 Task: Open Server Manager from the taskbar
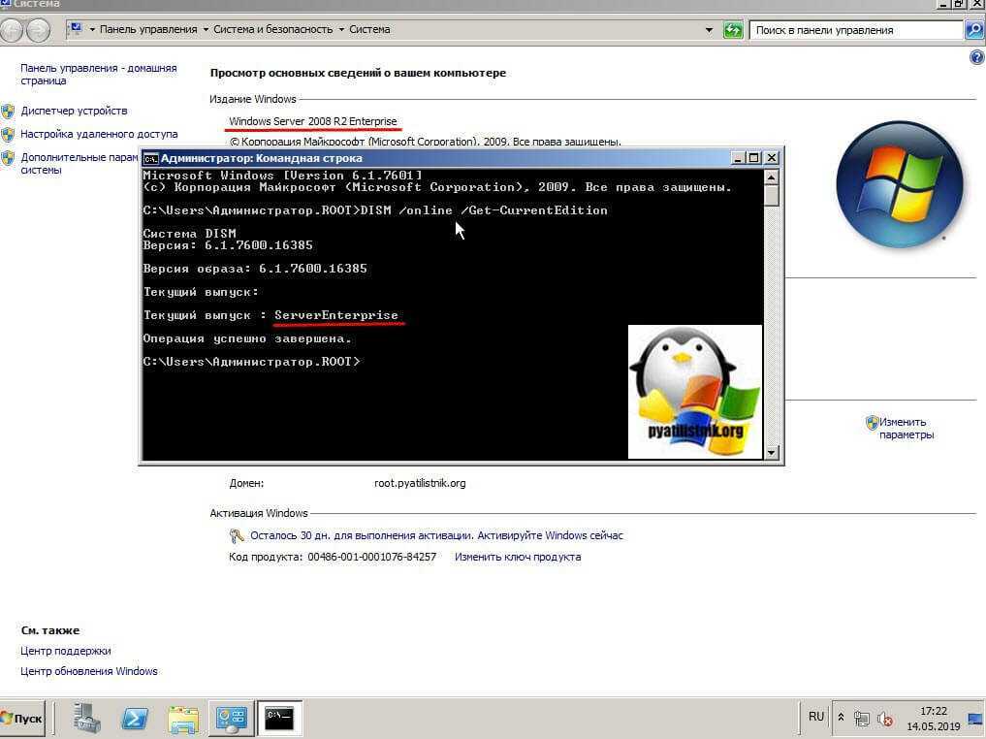pos(87,719)
